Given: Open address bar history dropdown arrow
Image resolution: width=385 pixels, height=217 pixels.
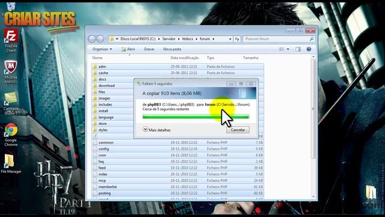Looking at the screenshot, I should click(x=230, y=39).
